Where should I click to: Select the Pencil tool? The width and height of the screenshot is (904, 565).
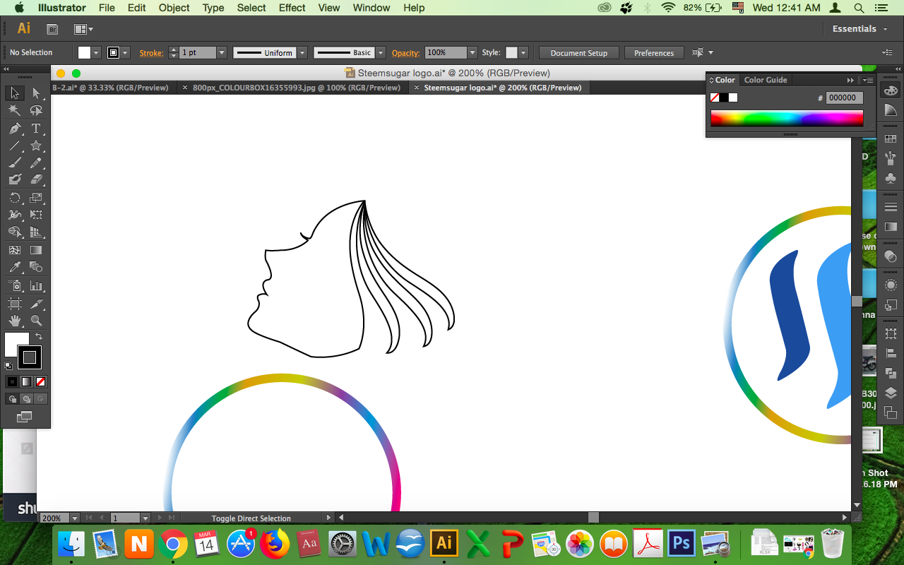tap(36, 163)
